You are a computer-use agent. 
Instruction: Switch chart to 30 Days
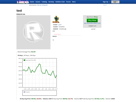[20, 55]
